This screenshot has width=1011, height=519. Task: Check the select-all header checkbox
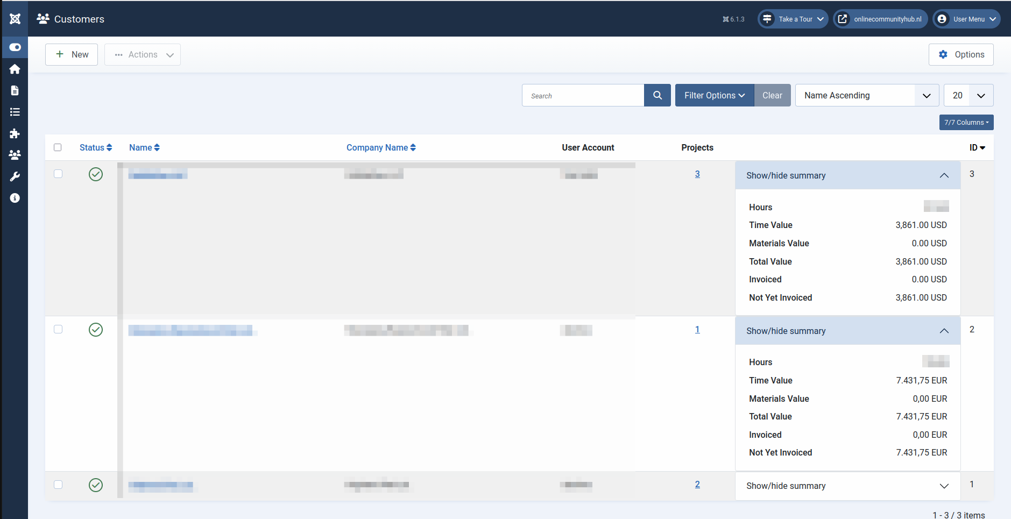point(58,147)
